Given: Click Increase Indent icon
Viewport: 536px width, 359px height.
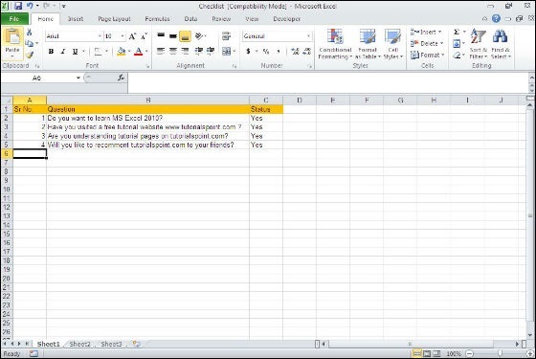Looking at the screenshot, I should tap(211, 52).
